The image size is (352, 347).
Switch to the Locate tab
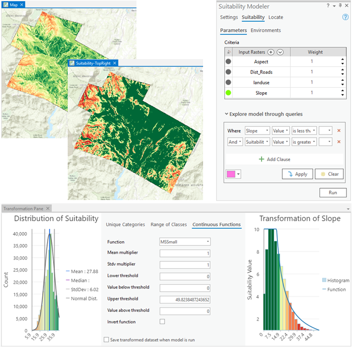276,17
